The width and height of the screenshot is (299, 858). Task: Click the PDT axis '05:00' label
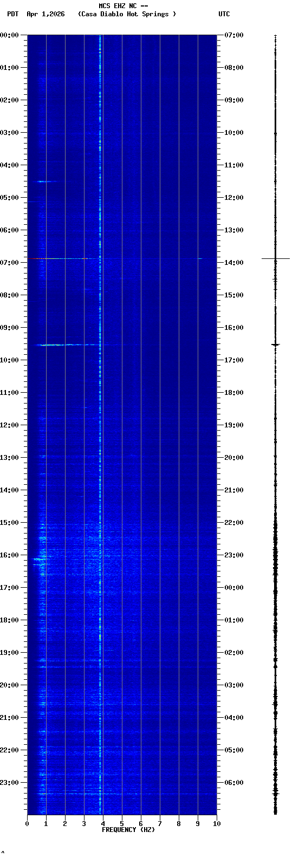point(9,198)
